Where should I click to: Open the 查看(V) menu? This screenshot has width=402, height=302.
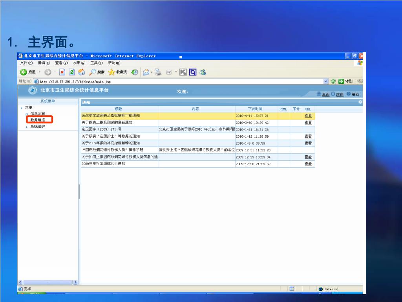tap(61, 63)
